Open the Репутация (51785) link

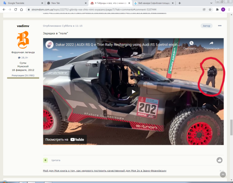pos(23,75)
